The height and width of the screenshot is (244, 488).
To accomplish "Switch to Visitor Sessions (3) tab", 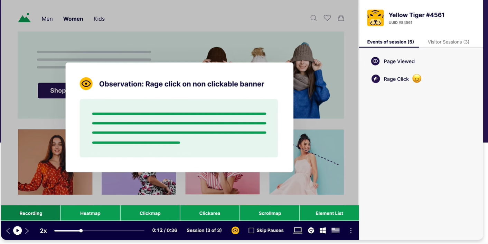I will point(448,42).
